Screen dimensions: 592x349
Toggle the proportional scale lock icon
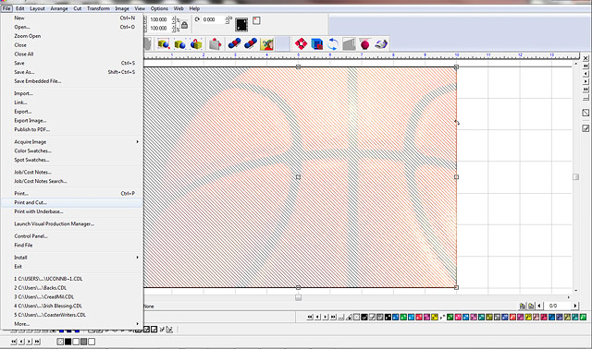[x=184, y=25]
